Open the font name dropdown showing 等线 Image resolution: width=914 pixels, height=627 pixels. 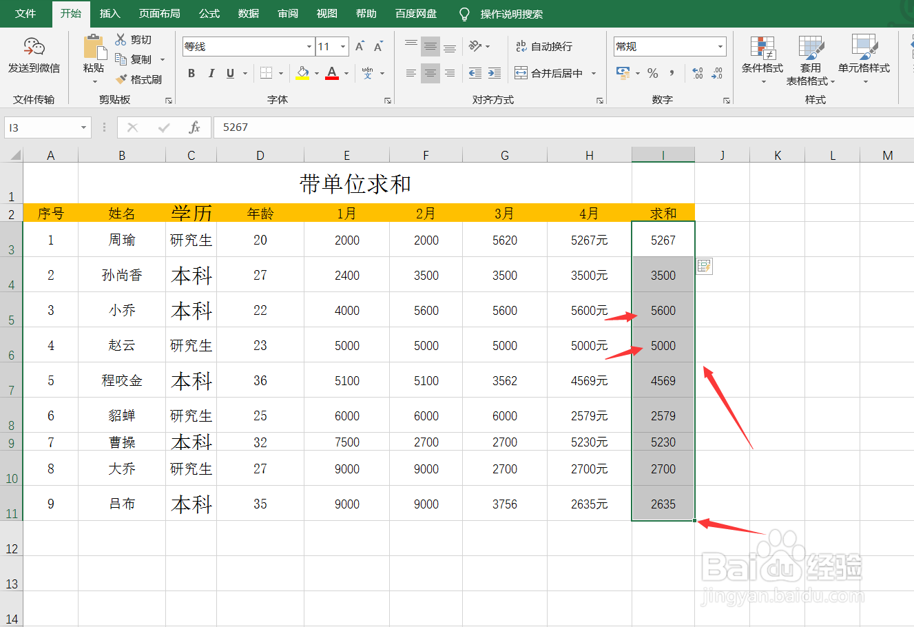308,46
